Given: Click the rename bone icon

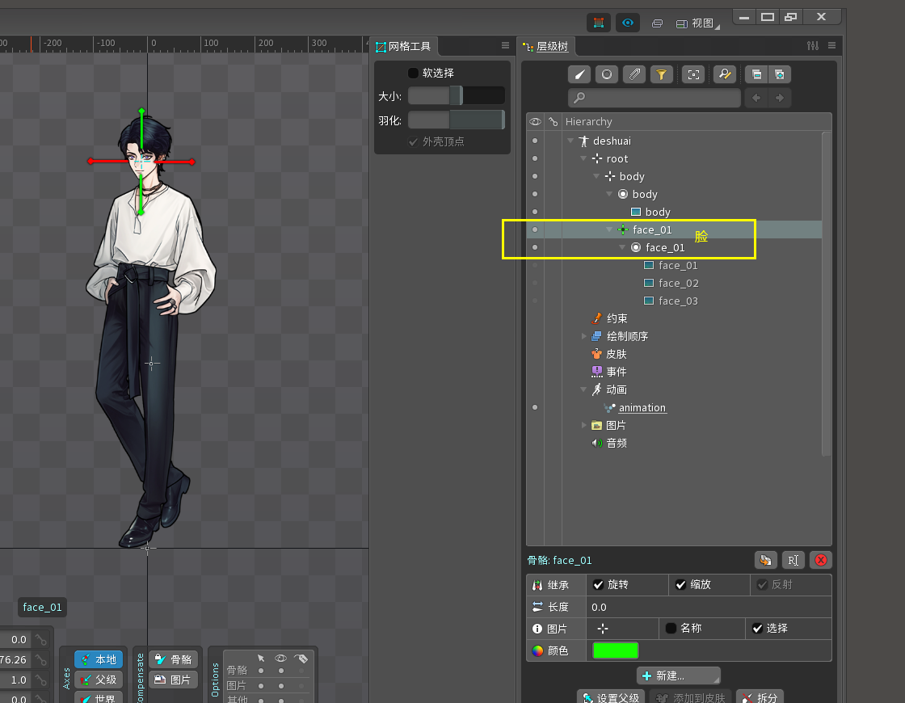Looking at the screenshot, I should coord(793,560).
